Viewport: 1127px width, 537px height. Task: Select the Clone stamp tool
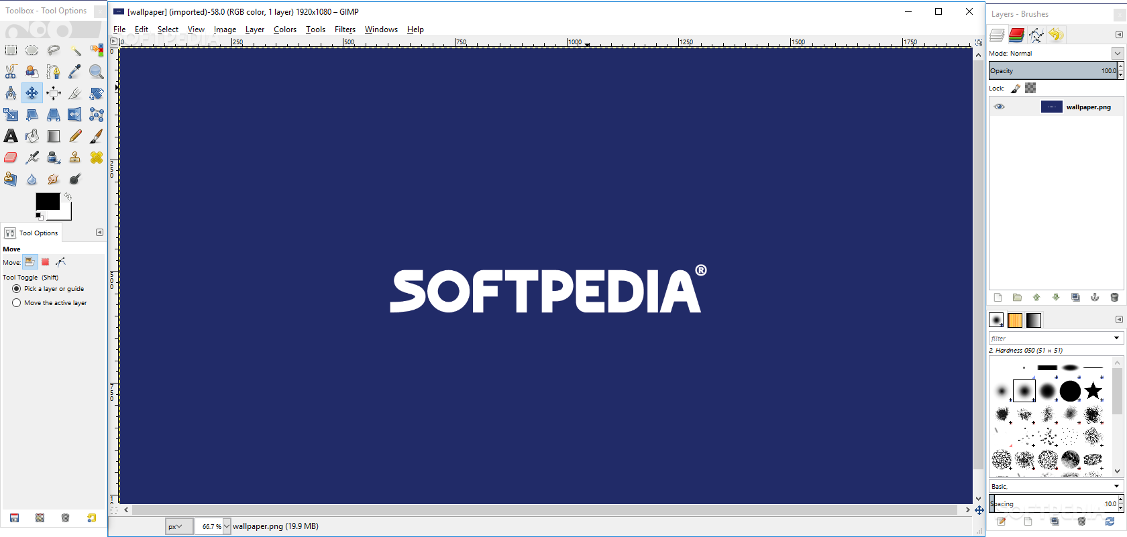click(x=75, y=158)
